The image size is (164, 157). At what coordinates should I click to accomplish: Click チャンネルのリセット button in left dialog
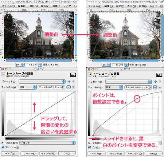coord(51,87)
